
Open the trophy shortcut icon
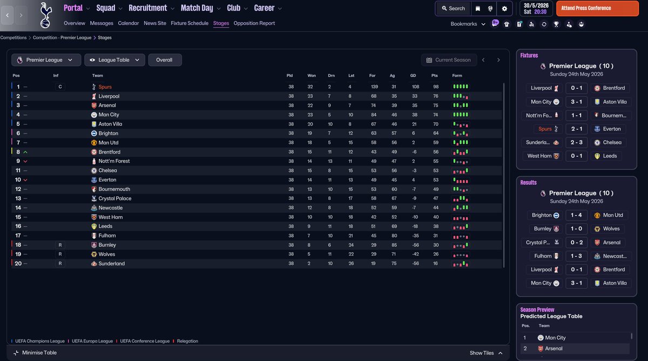coord(556,24)
